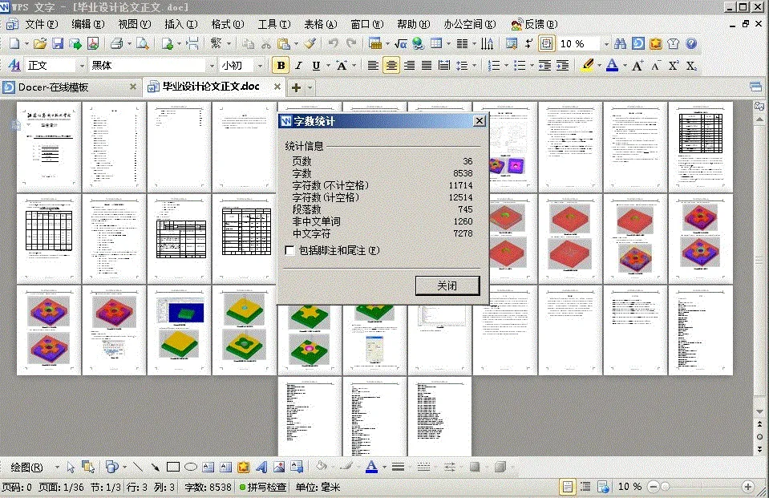Click the Insert Formula icon
The height and width of the screenshot is (498, 769).
tap(403, 43)
